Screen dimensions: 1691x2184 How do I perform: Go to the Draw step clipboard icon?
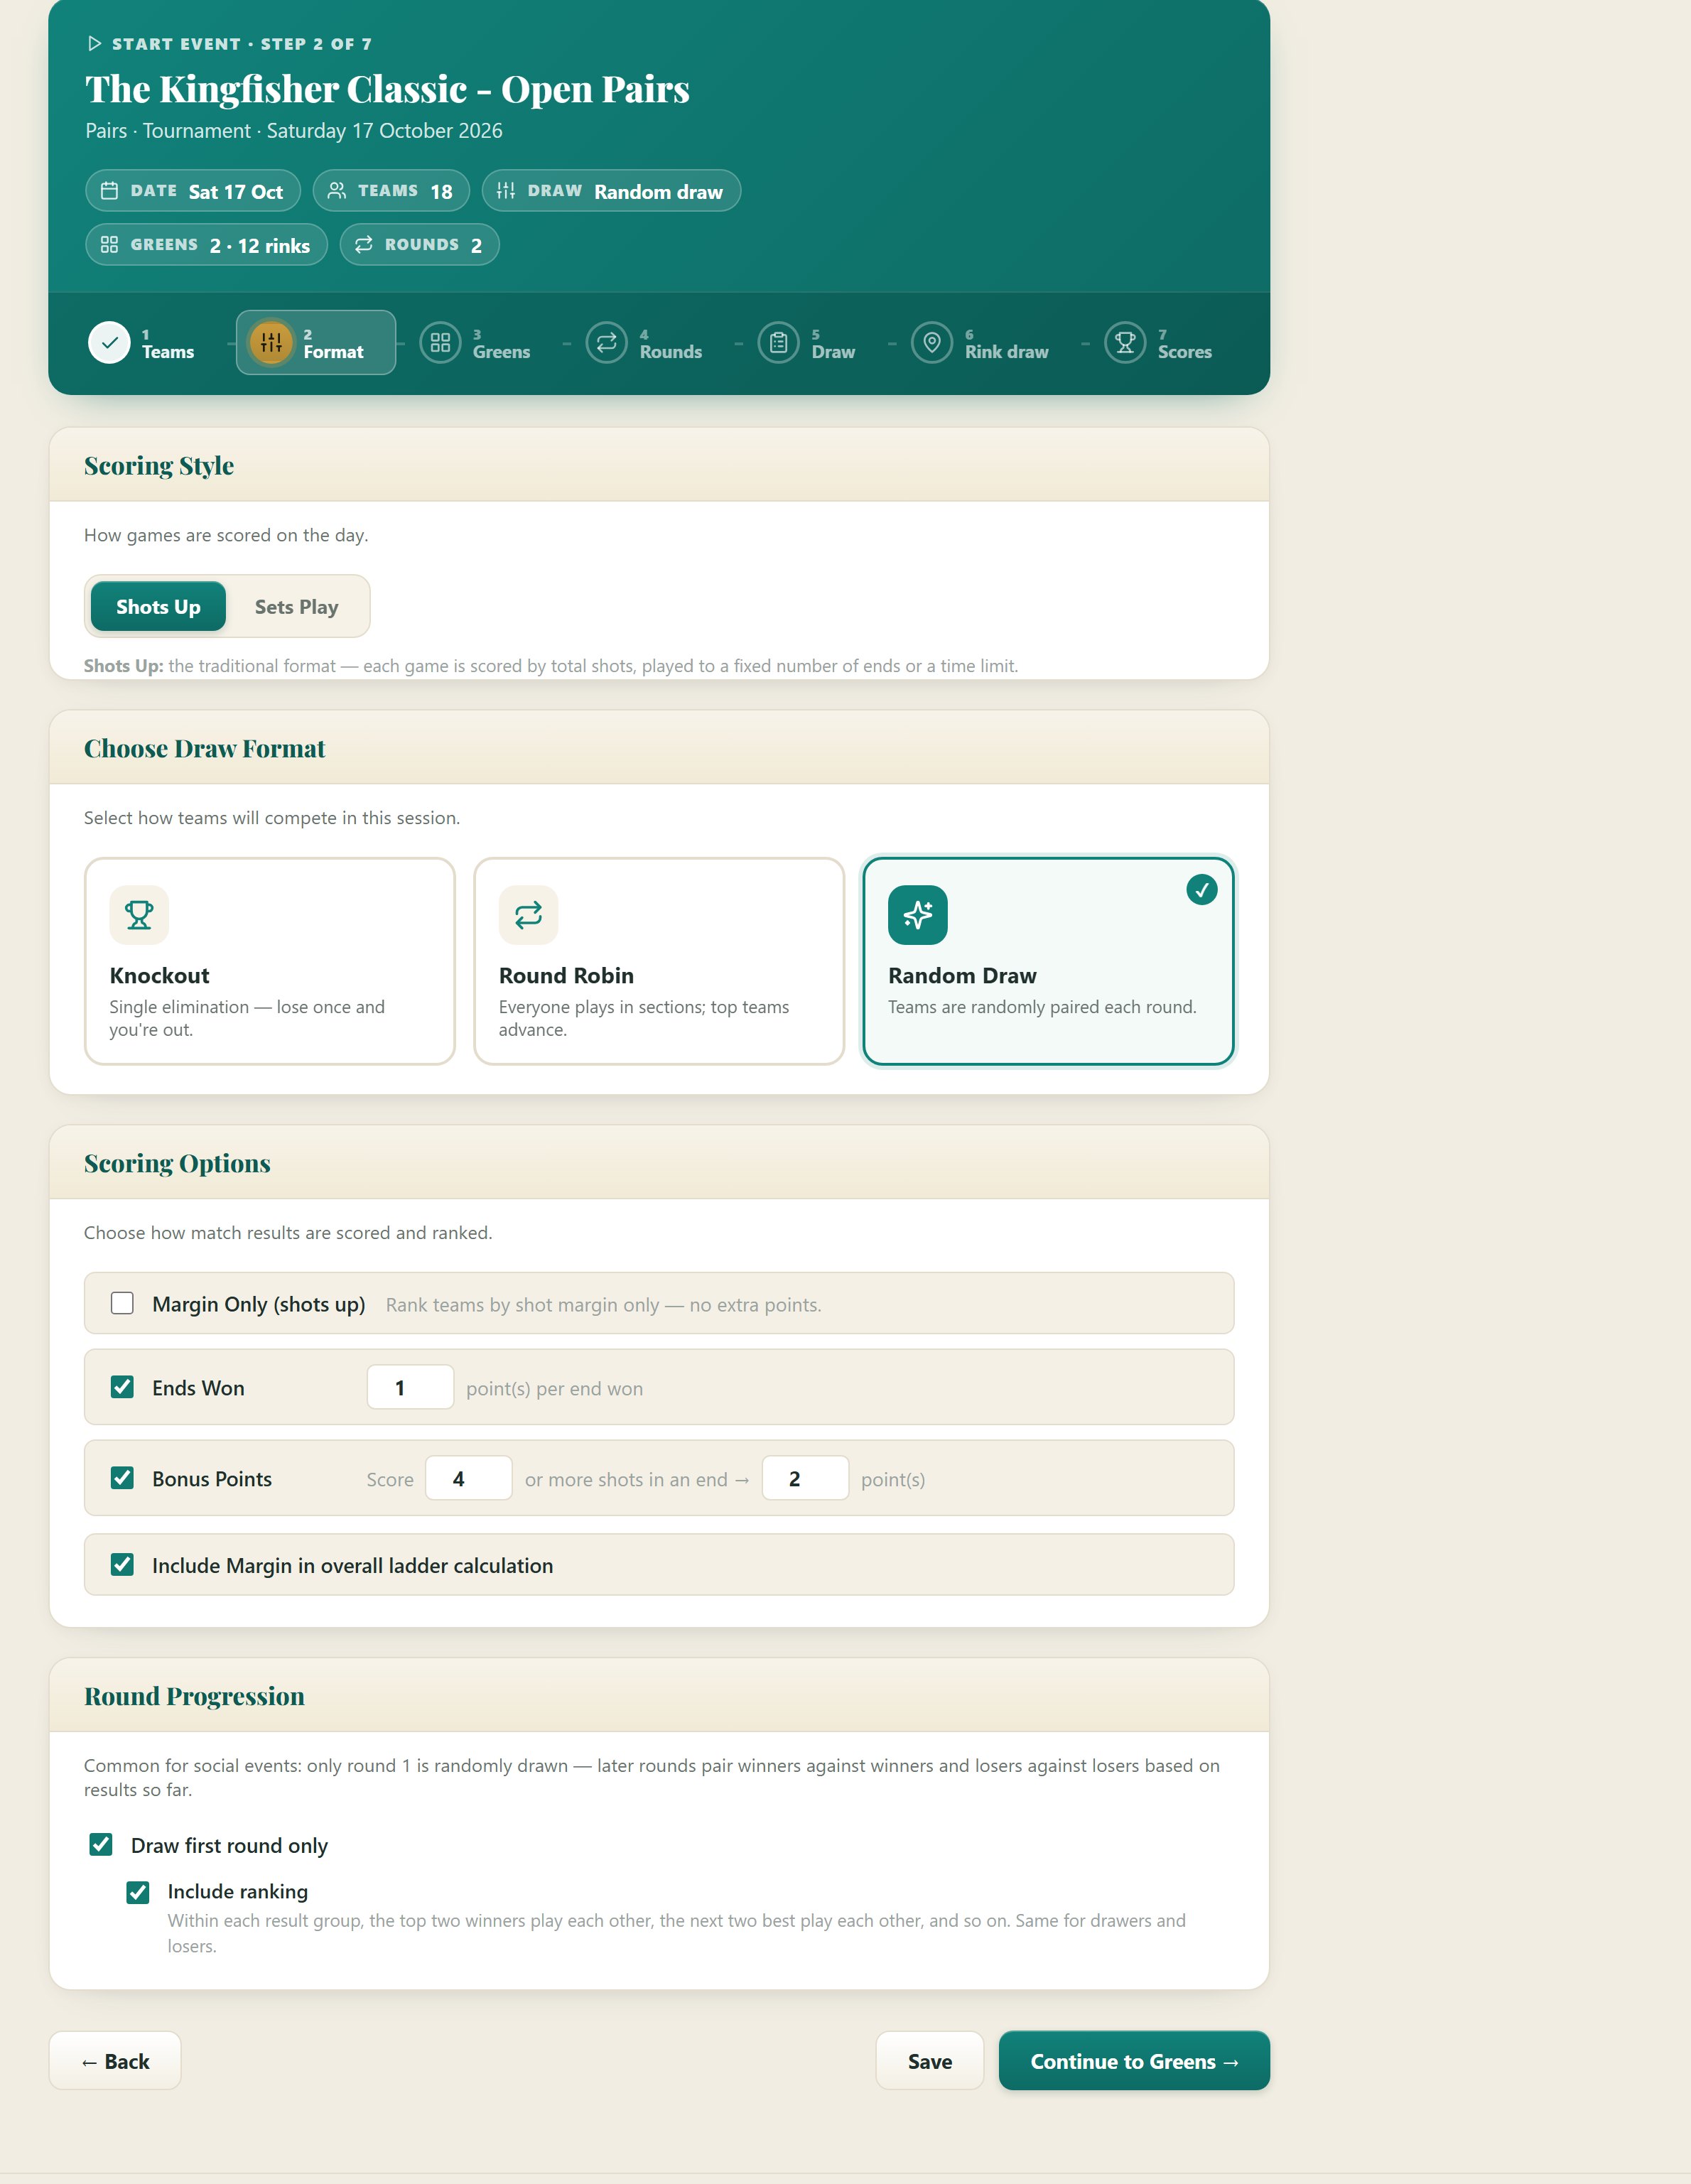778,343
